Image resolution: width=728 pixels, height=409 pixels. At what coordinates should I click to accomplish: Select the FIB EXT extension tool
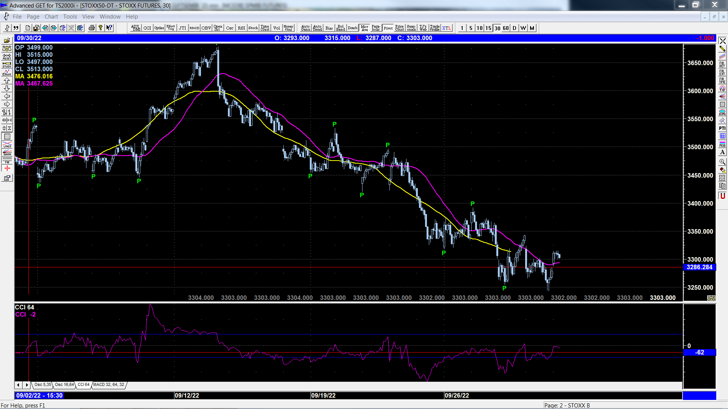[722, 73]
